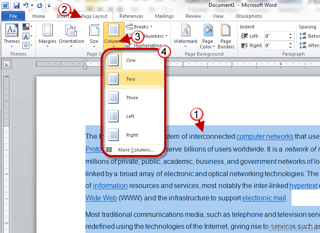Screen dimensions: 320x233
Task: Click the Indent Right value field
Action: coord(275,45)
